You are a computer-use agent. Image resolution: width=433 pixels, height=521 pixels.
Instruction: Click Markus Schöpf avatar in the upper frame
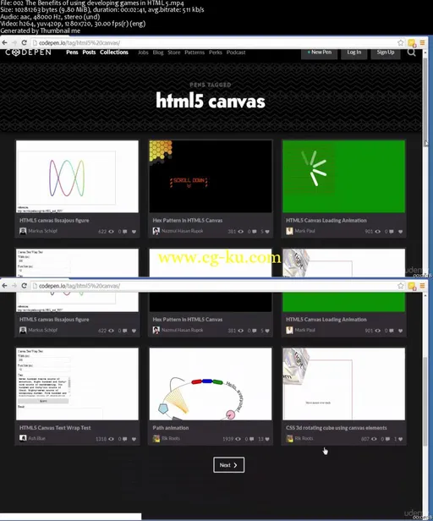point(23,231)
